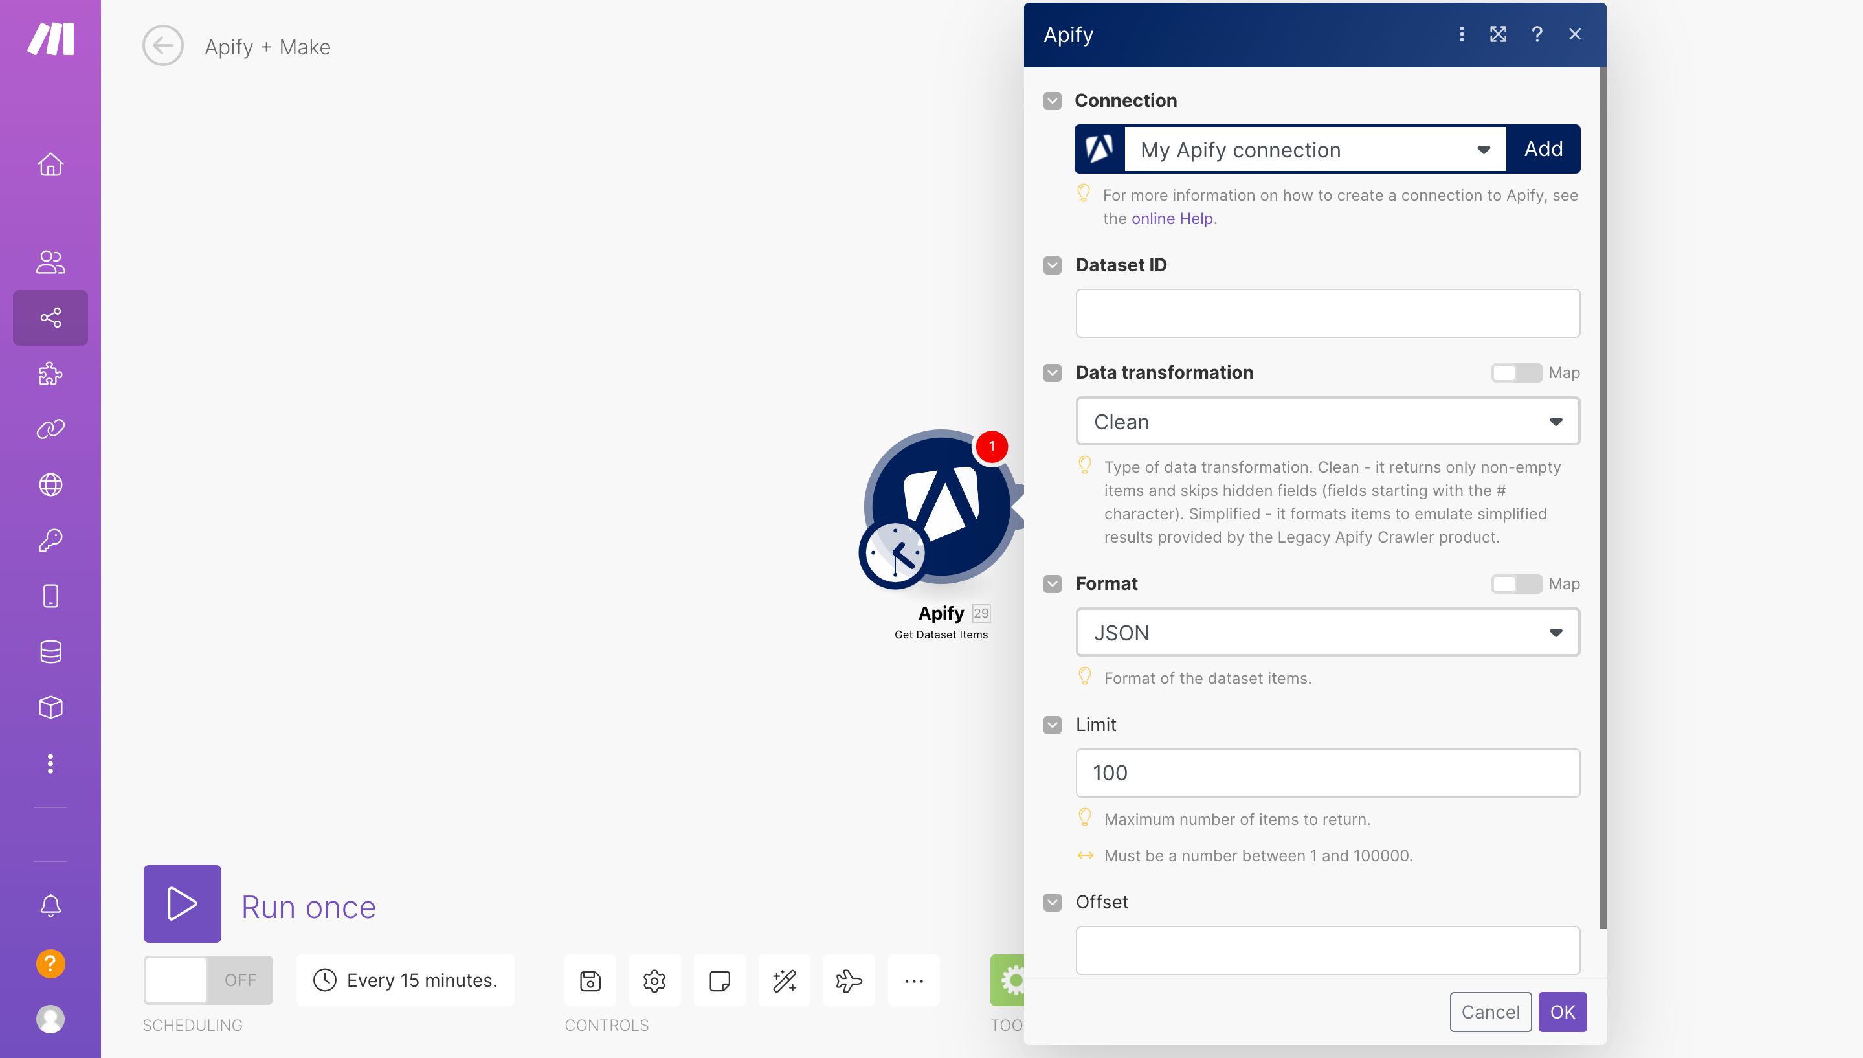Open scenario settings via gear icon

click(x=654, y=980)
